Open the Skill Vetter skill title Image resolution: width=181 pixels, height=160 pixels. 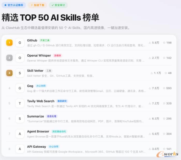click(35, 71)
